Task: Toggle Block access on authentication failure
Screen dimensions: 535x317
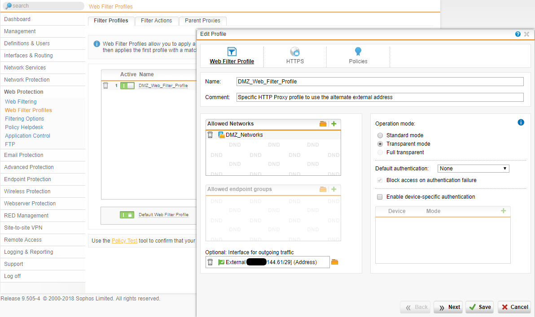Action: pyautogui.click(x=379, y=180)
